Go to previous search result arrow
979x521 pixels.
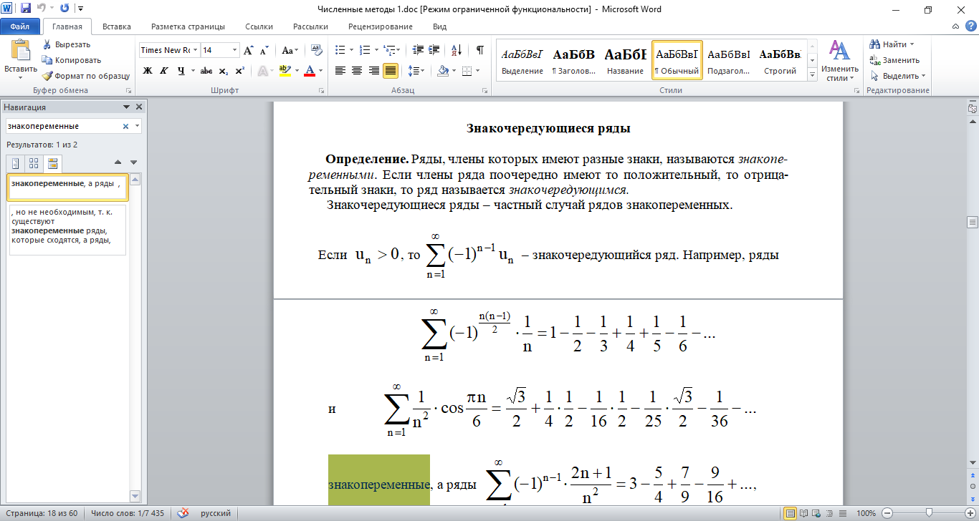tap(118, 162)
